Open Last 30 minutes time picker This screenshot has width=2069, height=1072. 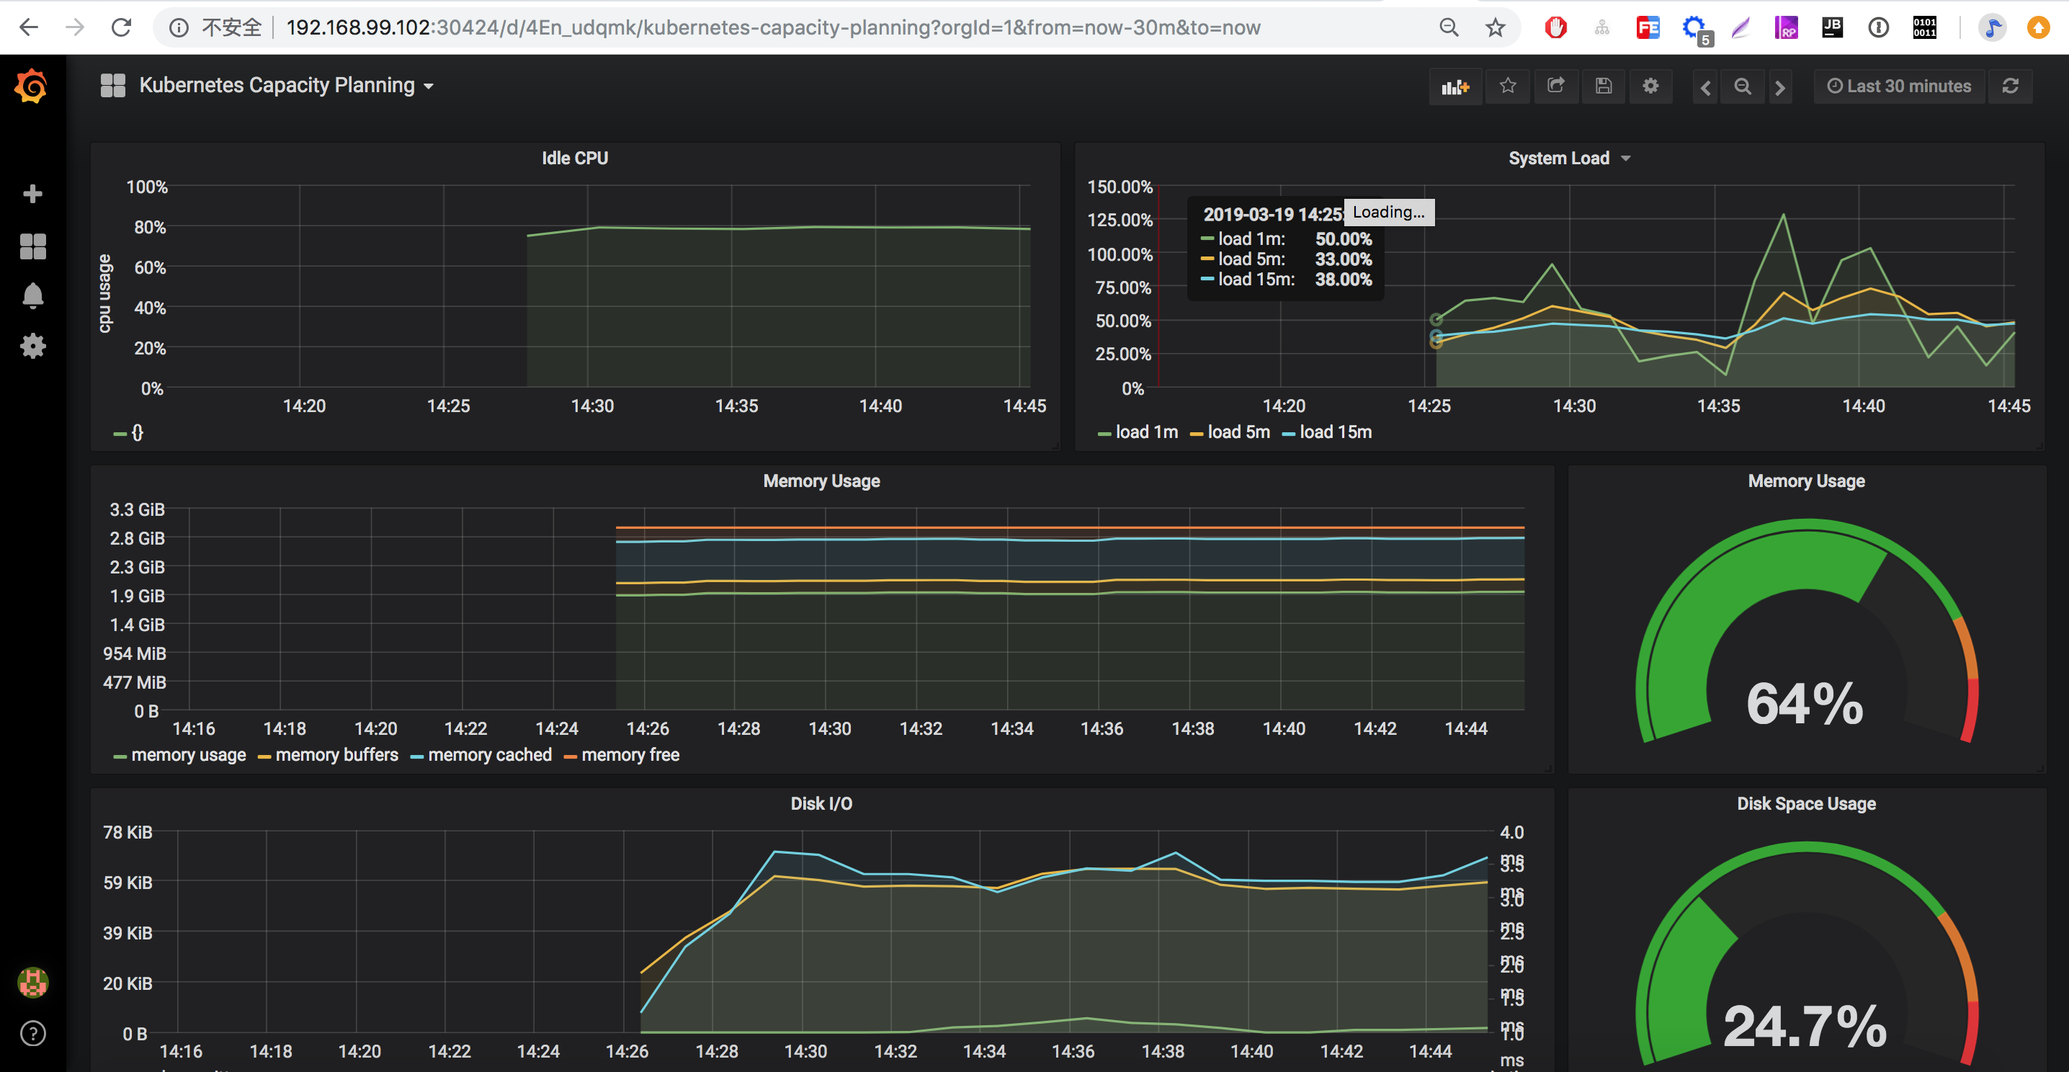1899,86
